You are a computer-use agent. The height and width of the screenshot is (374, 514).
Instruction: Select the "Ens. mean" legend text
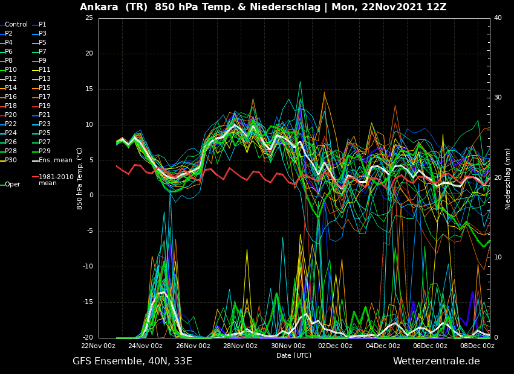pos(56,160)
